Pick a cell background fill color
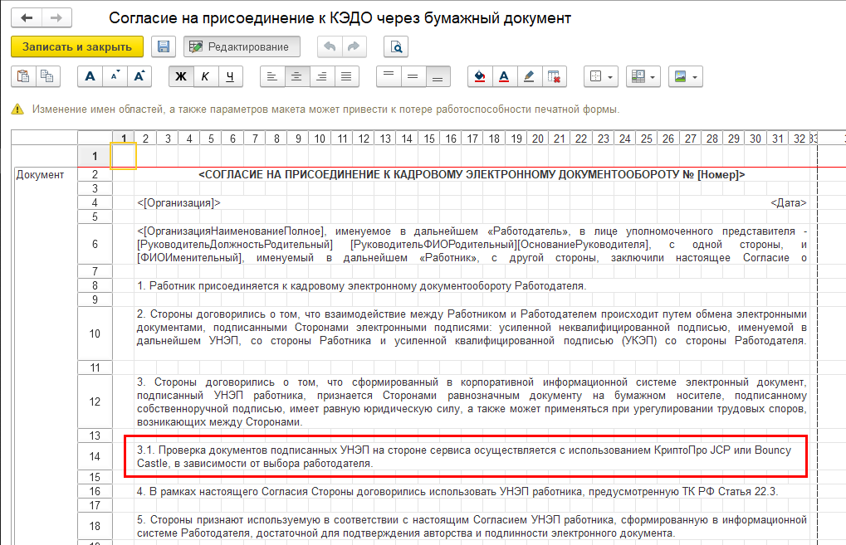Viewport: 846px width, 545px height. [480, 76]
